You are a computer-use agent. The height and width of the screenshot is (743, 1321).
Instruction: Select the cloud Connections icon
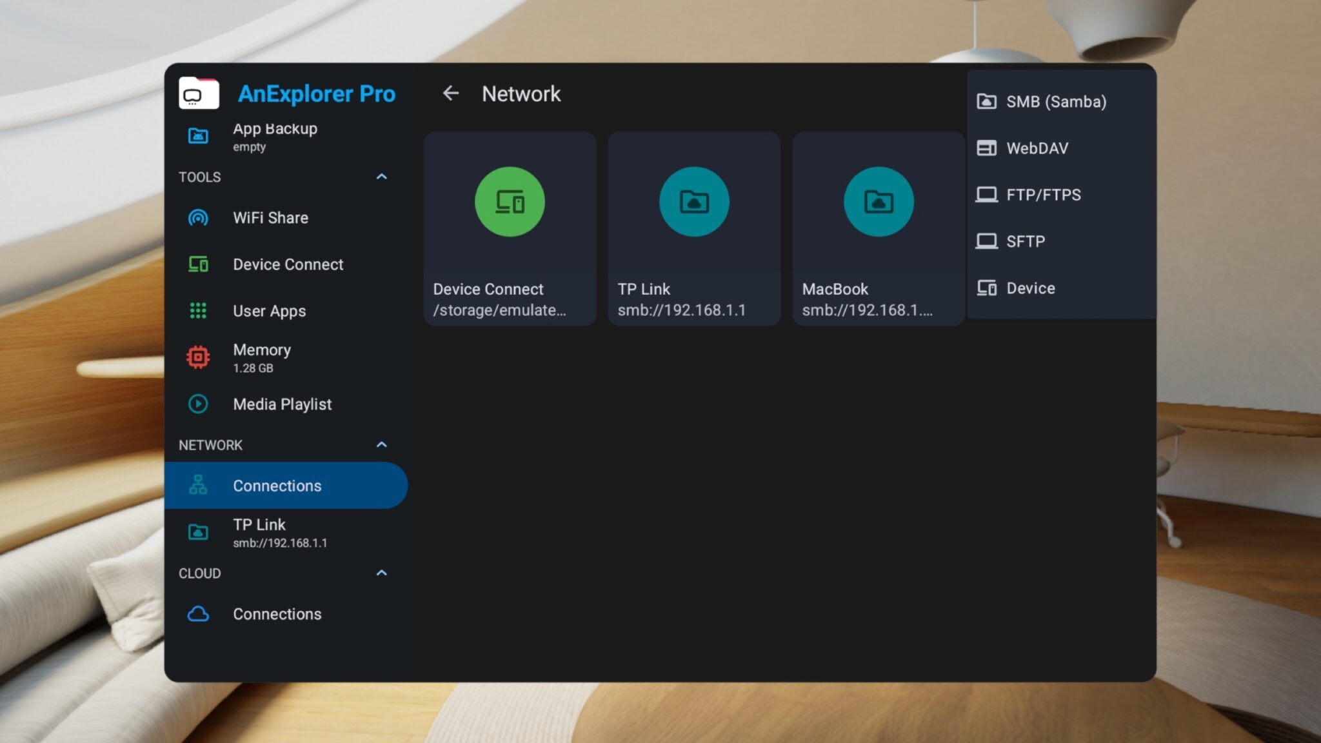point(197,614)
